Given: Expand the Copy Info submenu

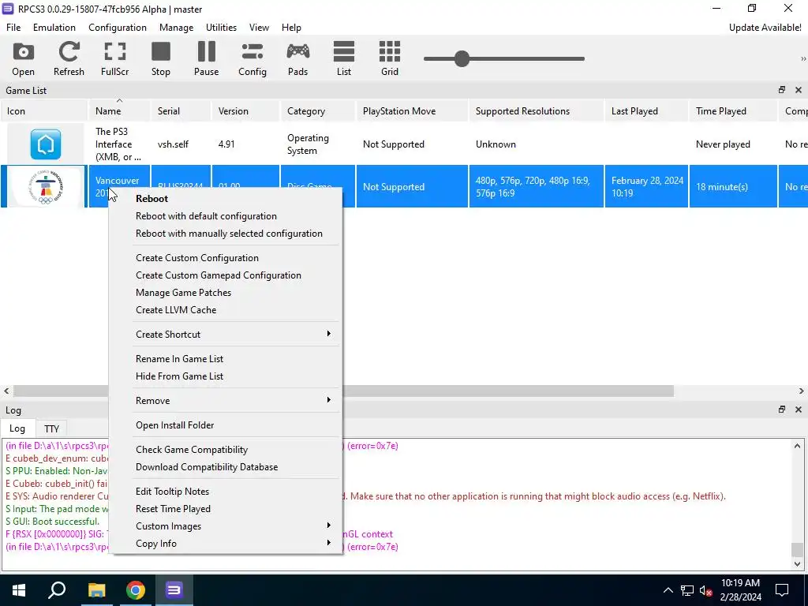Looking at the screenshot, I should [226, 544].
